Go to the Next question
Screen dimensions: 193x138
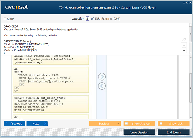(x=37, y=123)
